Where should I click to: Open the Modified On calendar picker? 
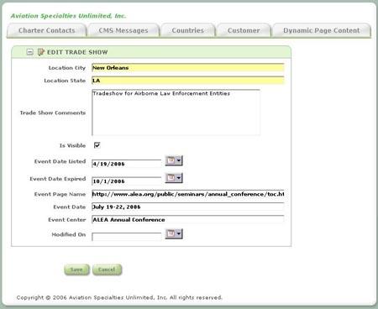tap(174, 233)
